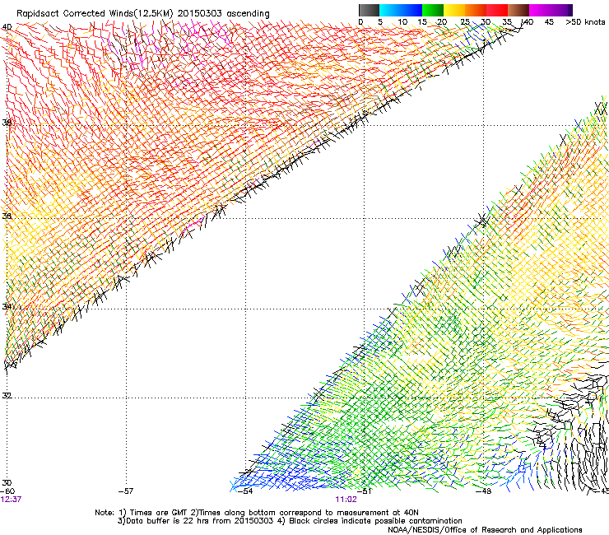Image resolution: width=609 pixels, height=535 pixels.
Task: Click the gray 0-5 knots legend swatch
Action: click(x=369, y=10)
